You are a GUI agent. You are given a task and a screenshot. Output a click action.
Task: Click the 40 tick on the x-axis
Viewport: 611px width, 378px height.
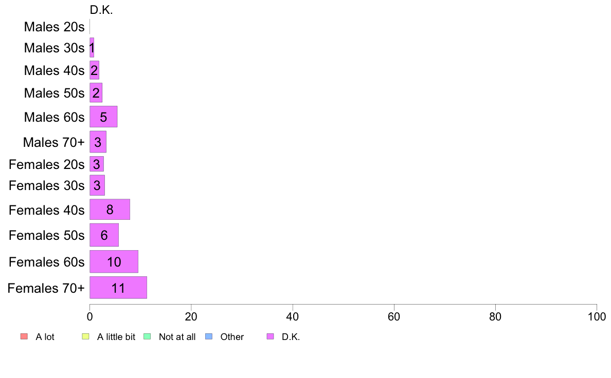click(x=293, y=316)
